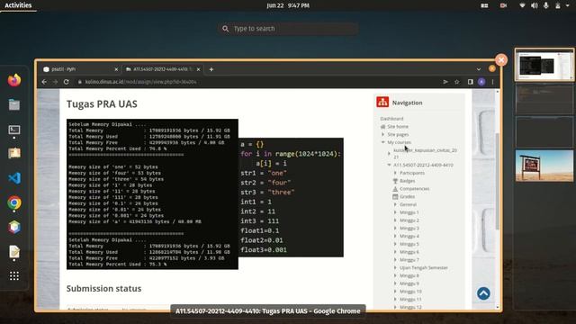
Task: Open Minggu 7 in navigation
Action: (x=409, y=260)
